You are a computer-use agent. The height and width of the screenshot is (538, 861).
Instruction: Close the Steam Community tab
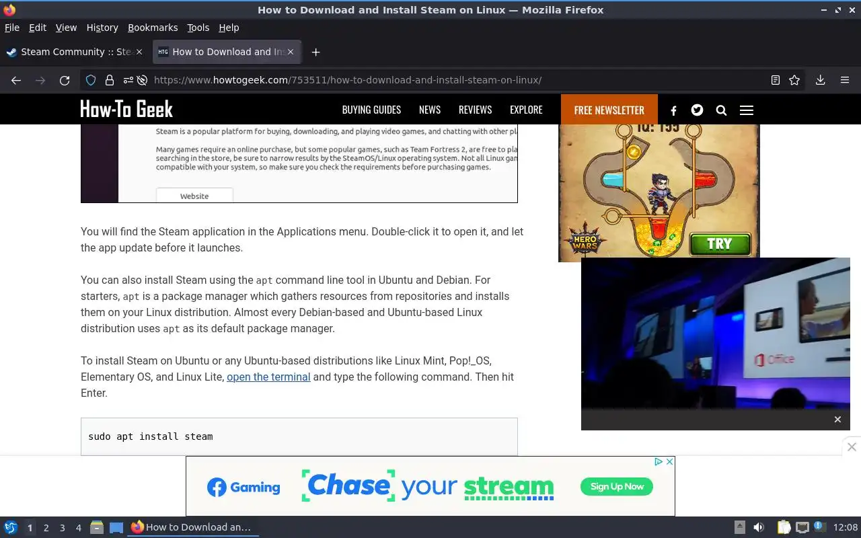(x=139, y=52)
